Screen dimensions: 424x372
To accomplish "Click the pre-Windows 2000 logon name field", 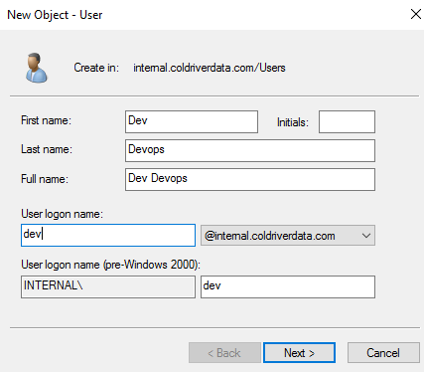I will (x=288, y=286).
